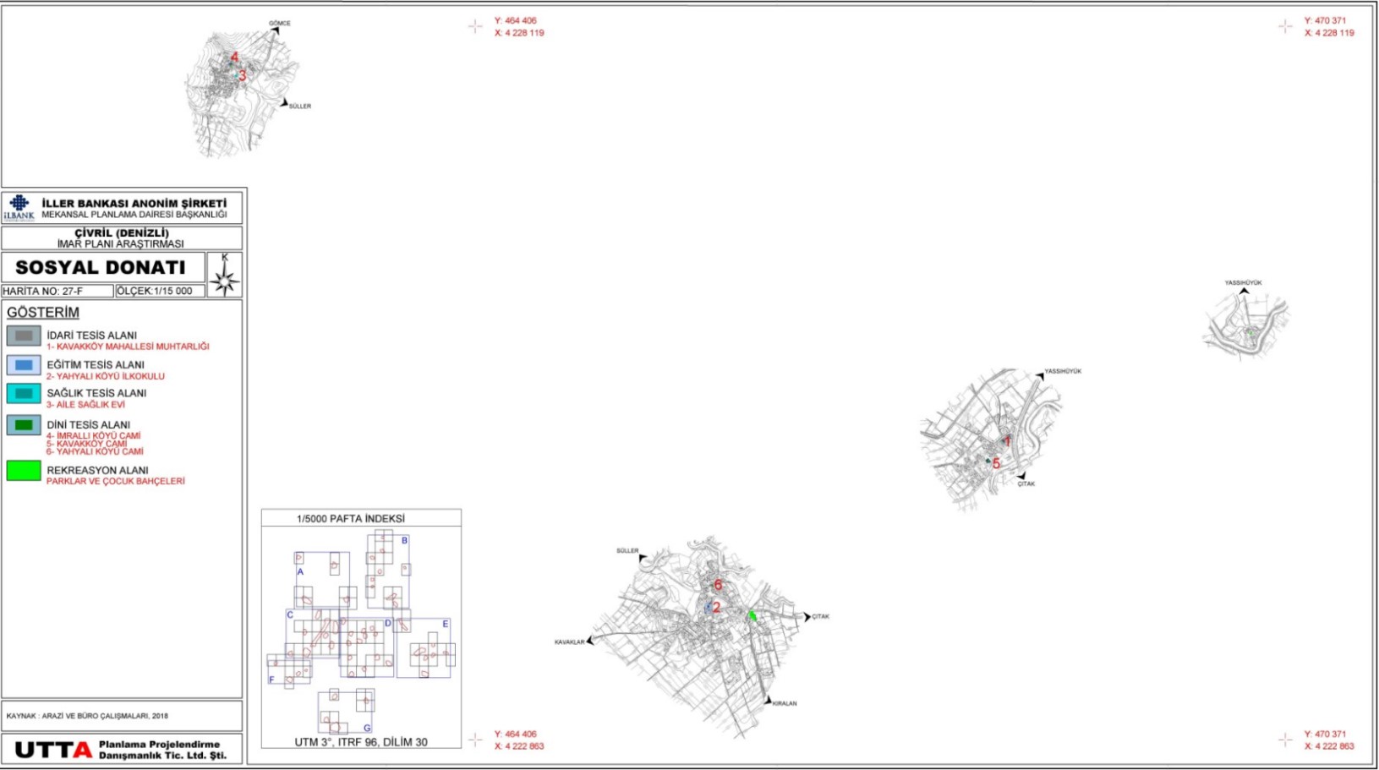Select the gray İdari Tesis Alanı swatch
This screenshot has width=1379, height=770.
point(24,336)
